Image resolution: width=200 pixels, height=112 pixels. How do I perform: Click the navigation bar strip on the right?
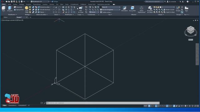[197, 54]
